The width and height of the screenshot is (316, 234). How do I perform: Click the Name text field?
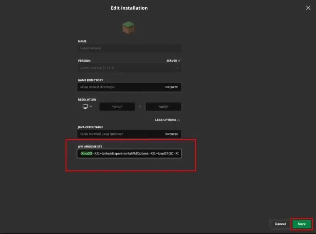[129, 48]
